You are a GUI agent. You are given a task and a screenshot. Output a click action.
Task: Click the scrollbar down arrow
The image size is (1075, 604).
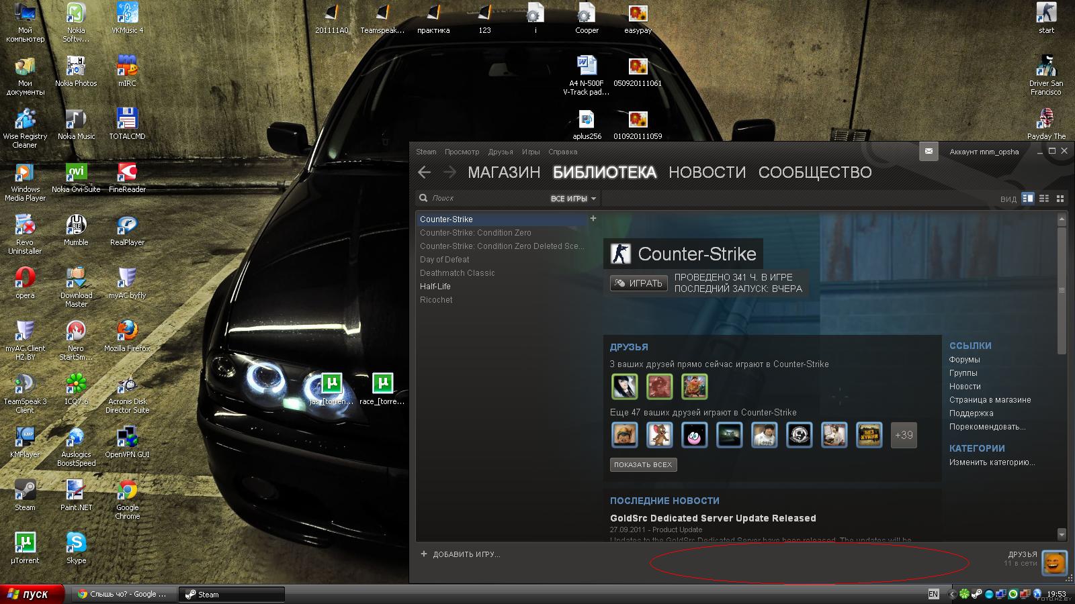click(x=1062, y=534)
